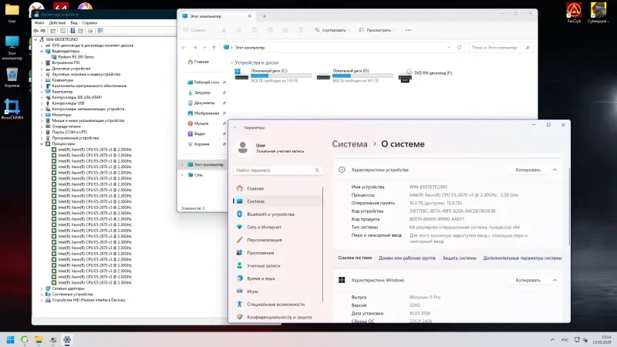This screenshot has width=617, height=347.
Task: Collapse the Характеристики устройства section chevron
Action: (555, 170)
